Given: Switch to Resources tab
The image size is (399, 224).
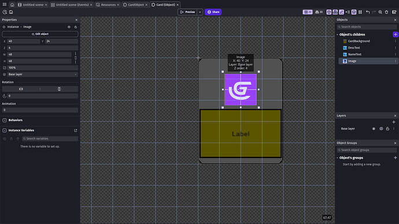Looking at the screenshot, I should point(108,5).
